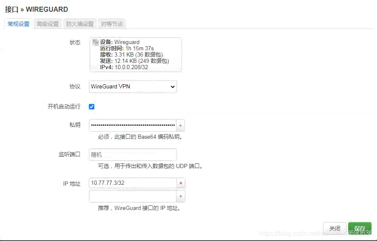Image resolution: width=377 pixels, height=241 pixels.
Task: Switch to the 常规设置 tab
Action: [x=18, y=24]
